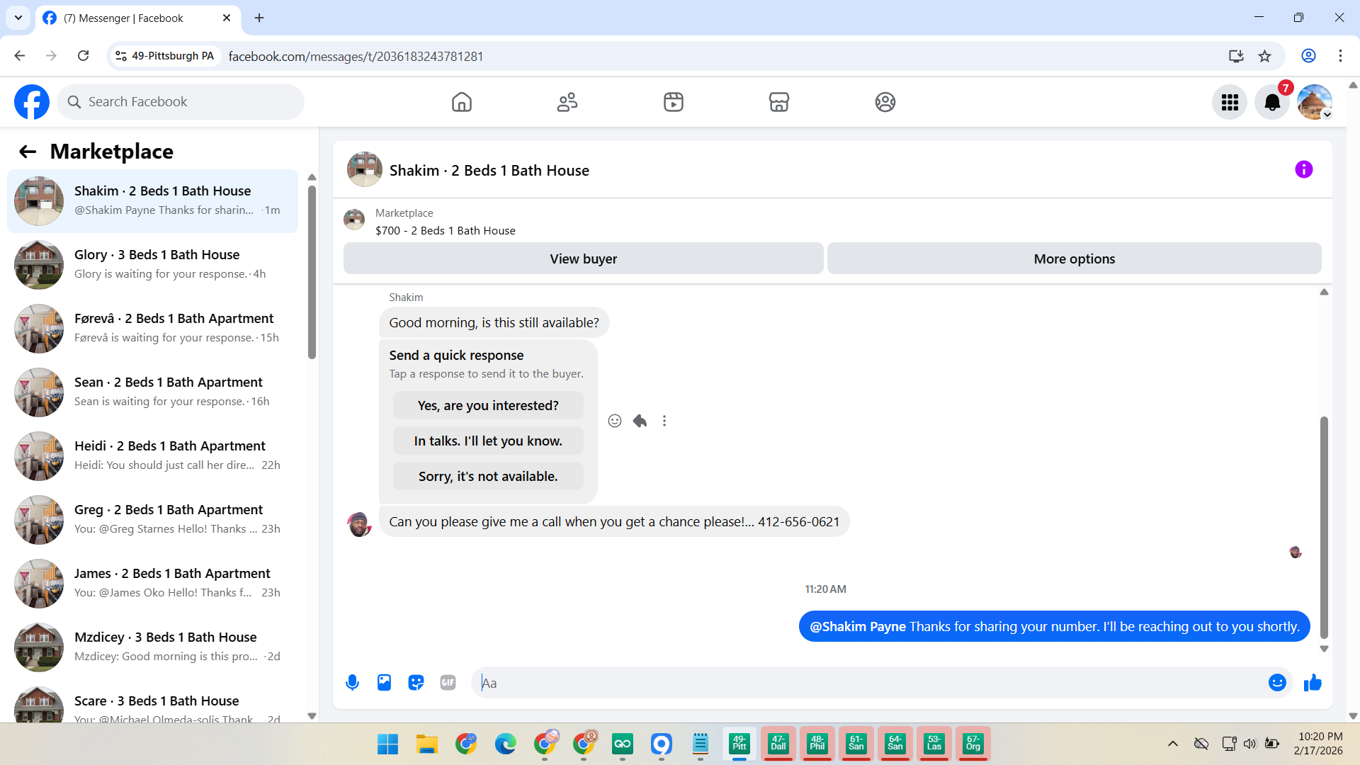
Task: Open File Explorer from the taskbar
Action: coord(426,744)
